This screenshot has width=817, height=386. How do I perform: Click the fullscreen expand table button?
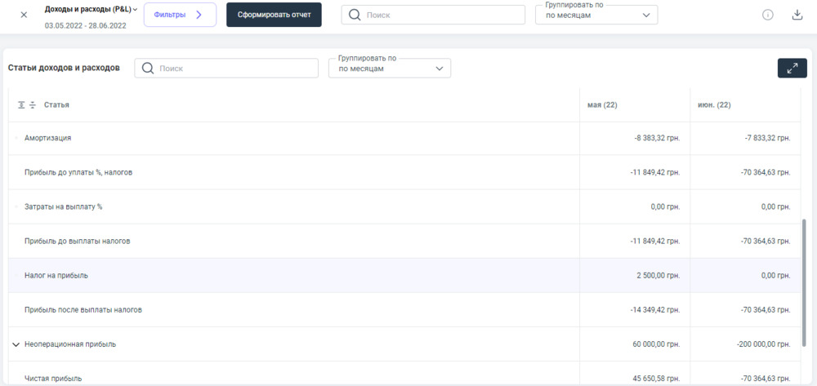pos(791,69)
